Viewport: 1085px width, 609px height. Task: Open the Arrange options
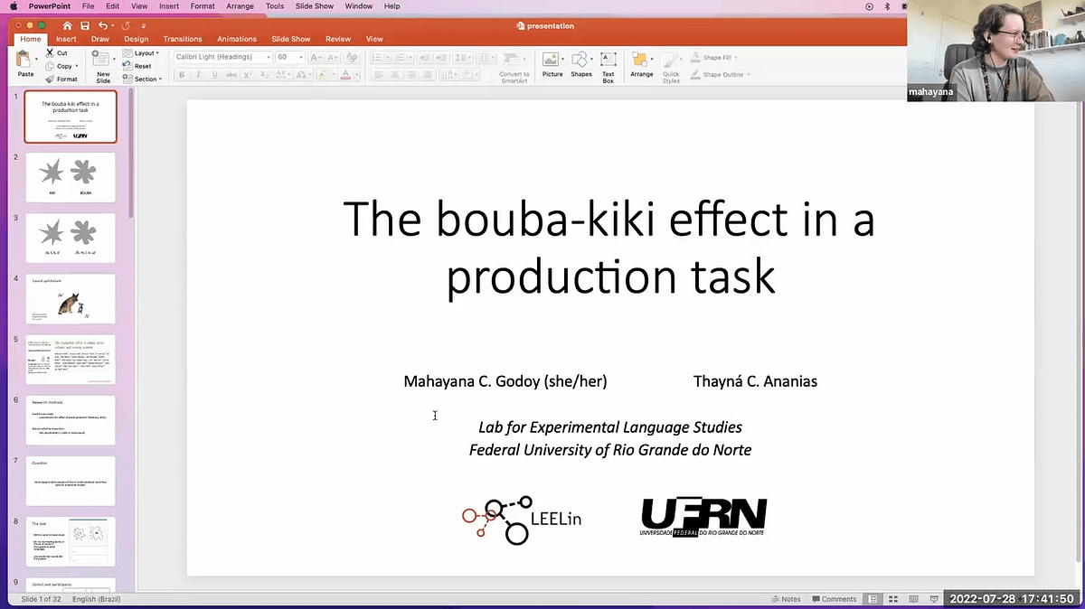click(x=642, y=64)
